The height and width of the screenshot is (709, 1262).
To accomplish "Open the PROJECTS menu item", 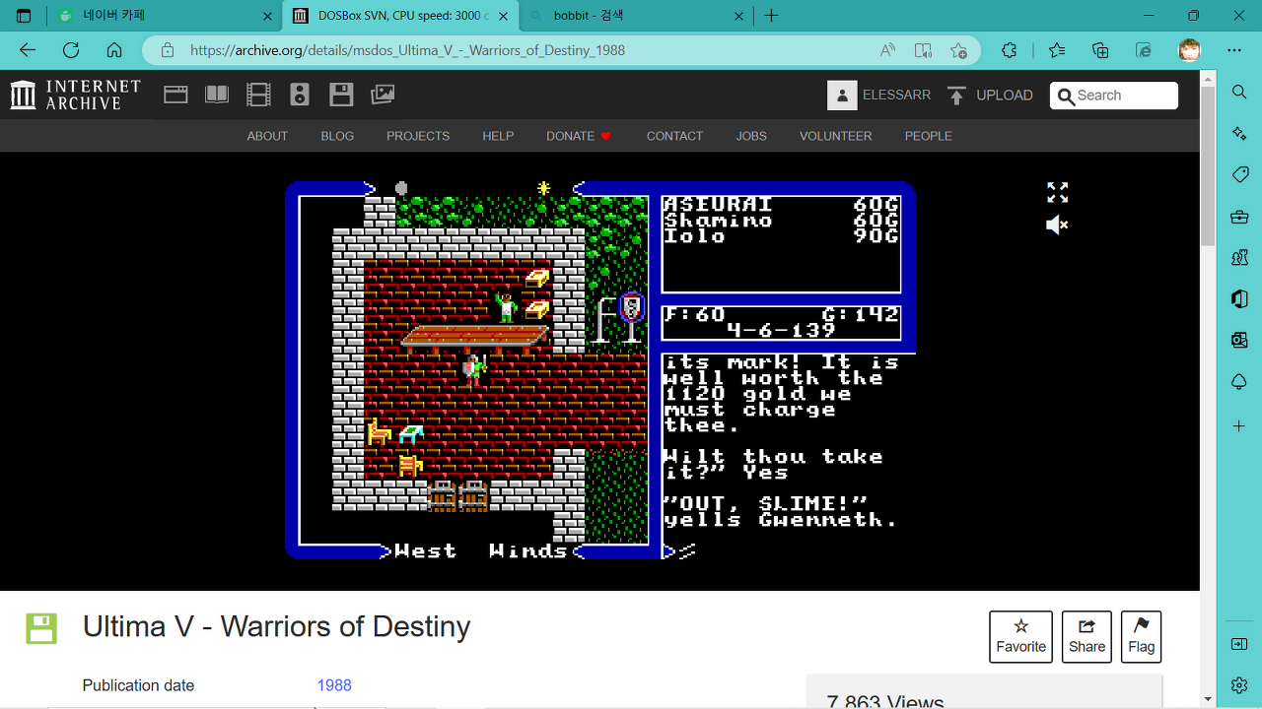I will click(x=418, y=136).
